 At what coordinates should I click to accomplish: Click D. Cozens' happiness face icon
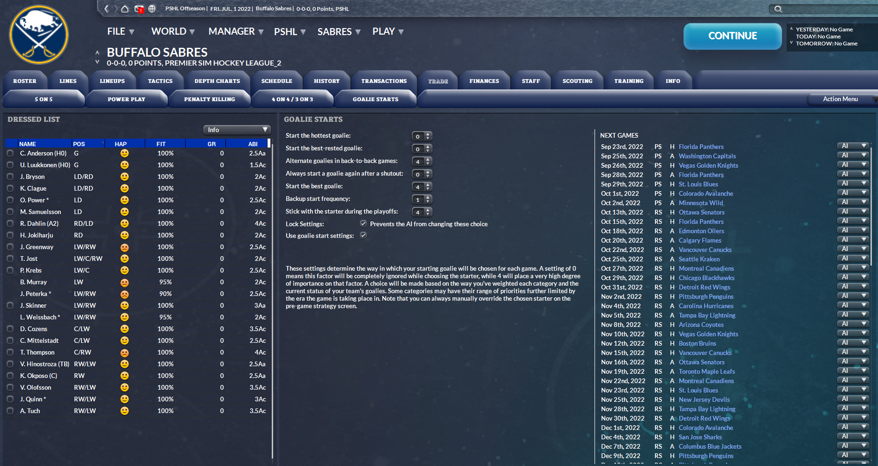click(125, 329)
